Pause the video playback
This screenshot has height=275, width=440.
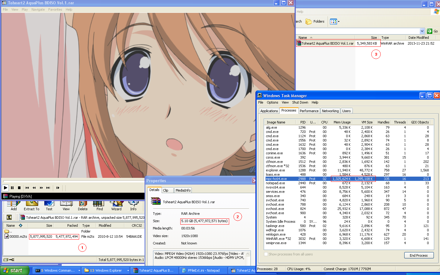[x=12, y=188]
